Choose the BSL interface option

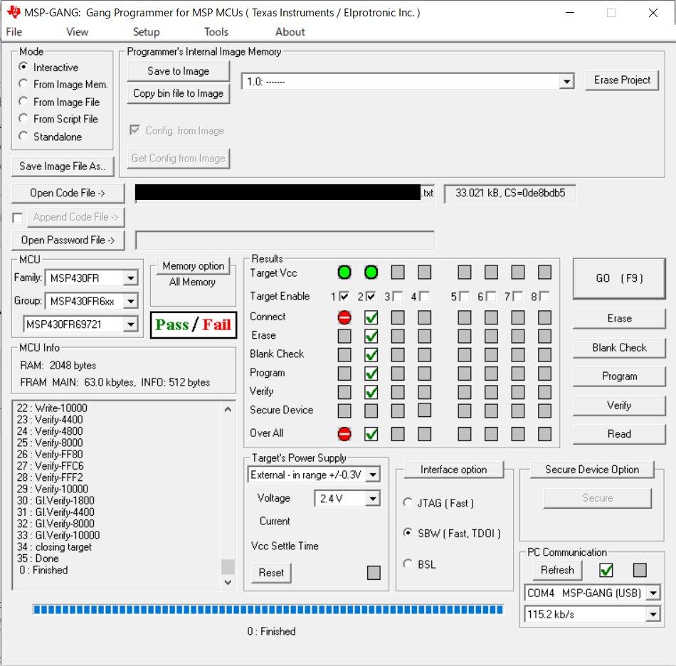click(x=408, y=564)
